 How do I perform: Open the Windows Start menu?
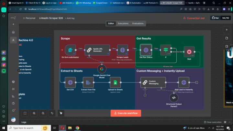[4, 128]
